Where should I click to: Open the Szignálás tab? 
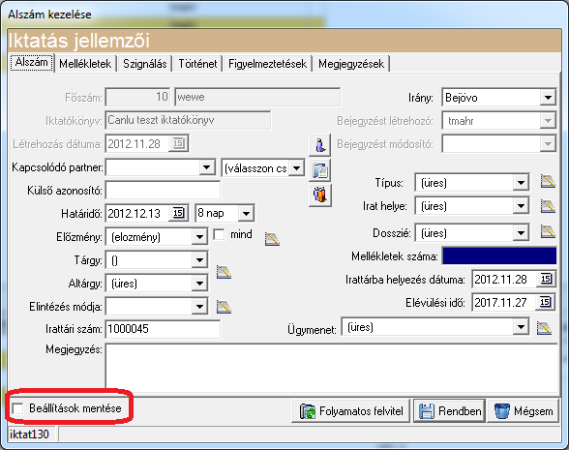click(145, 64)
